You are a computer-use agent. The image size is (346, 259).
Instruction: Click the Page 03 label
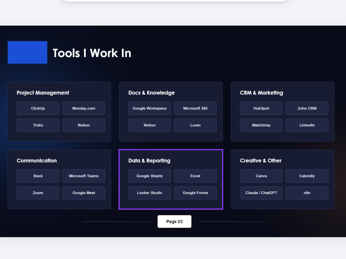click(x=174, y=221)
